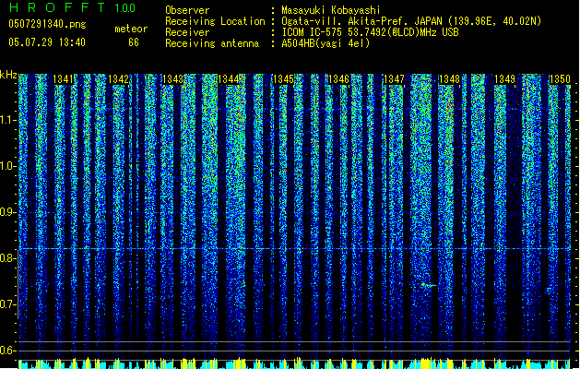Click the 1.0 kHz axis tick label

[8, 166]
